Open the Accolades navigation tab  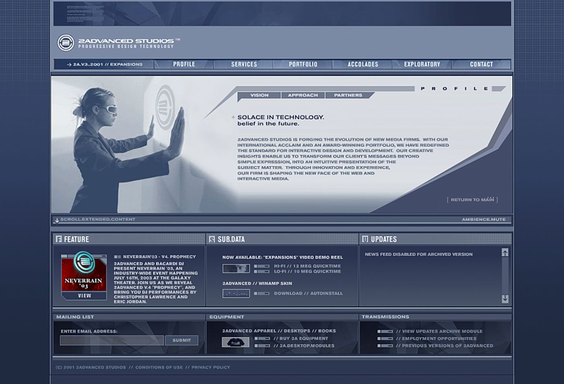pos(363,64)
